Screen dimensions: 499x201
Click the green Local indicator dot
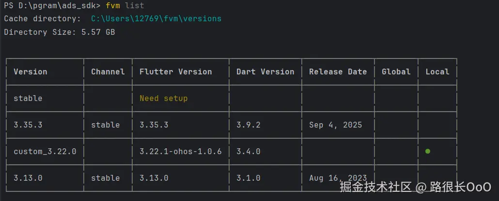[x=428, y=151]
